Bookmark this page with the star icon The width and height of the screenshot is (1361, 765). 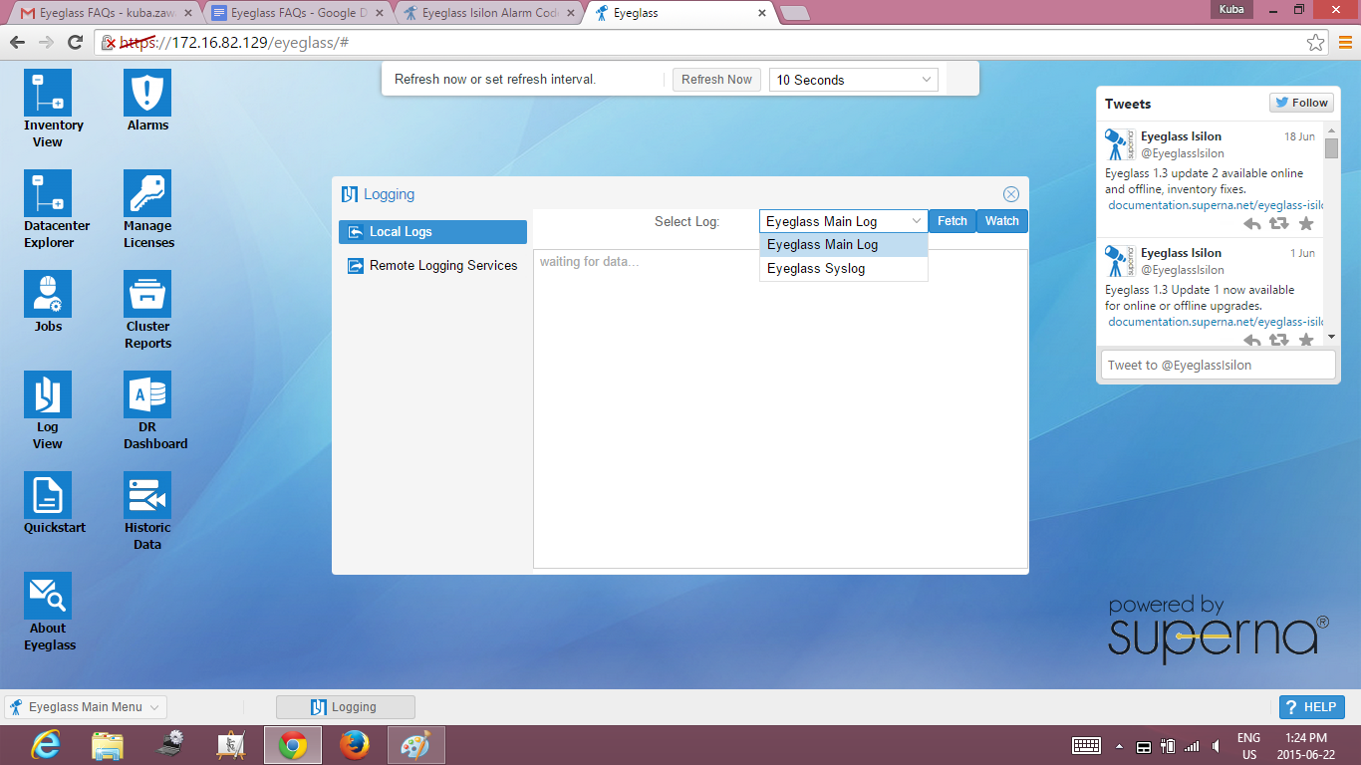point(1316,42)
